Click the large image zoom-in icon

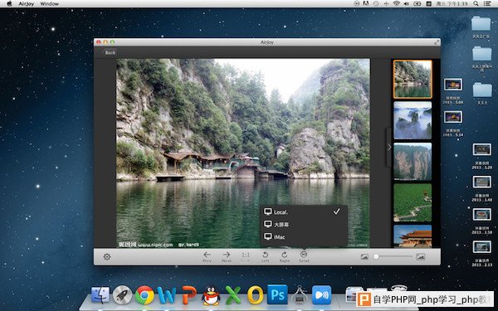tap(421, 256)
